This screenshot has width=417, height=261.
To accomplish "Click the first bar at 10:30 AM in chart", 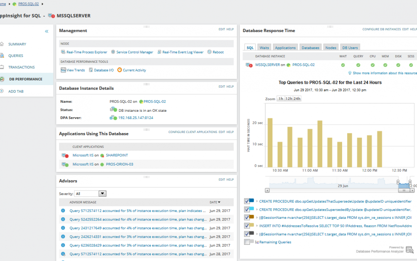I will point(270,143).
